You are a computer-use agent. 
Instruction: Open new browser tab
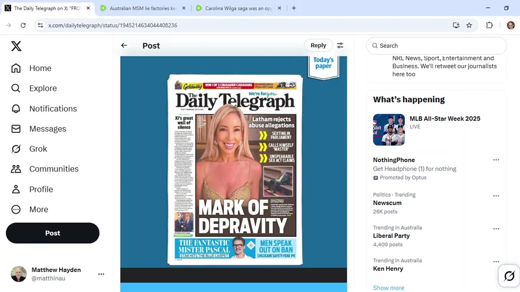(x=294, y=8)
